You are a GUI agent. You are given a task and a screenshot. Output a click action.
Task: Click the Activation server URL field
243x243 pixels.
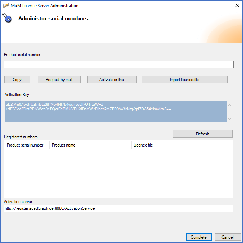pyautogui.click(x=119, y=208)
